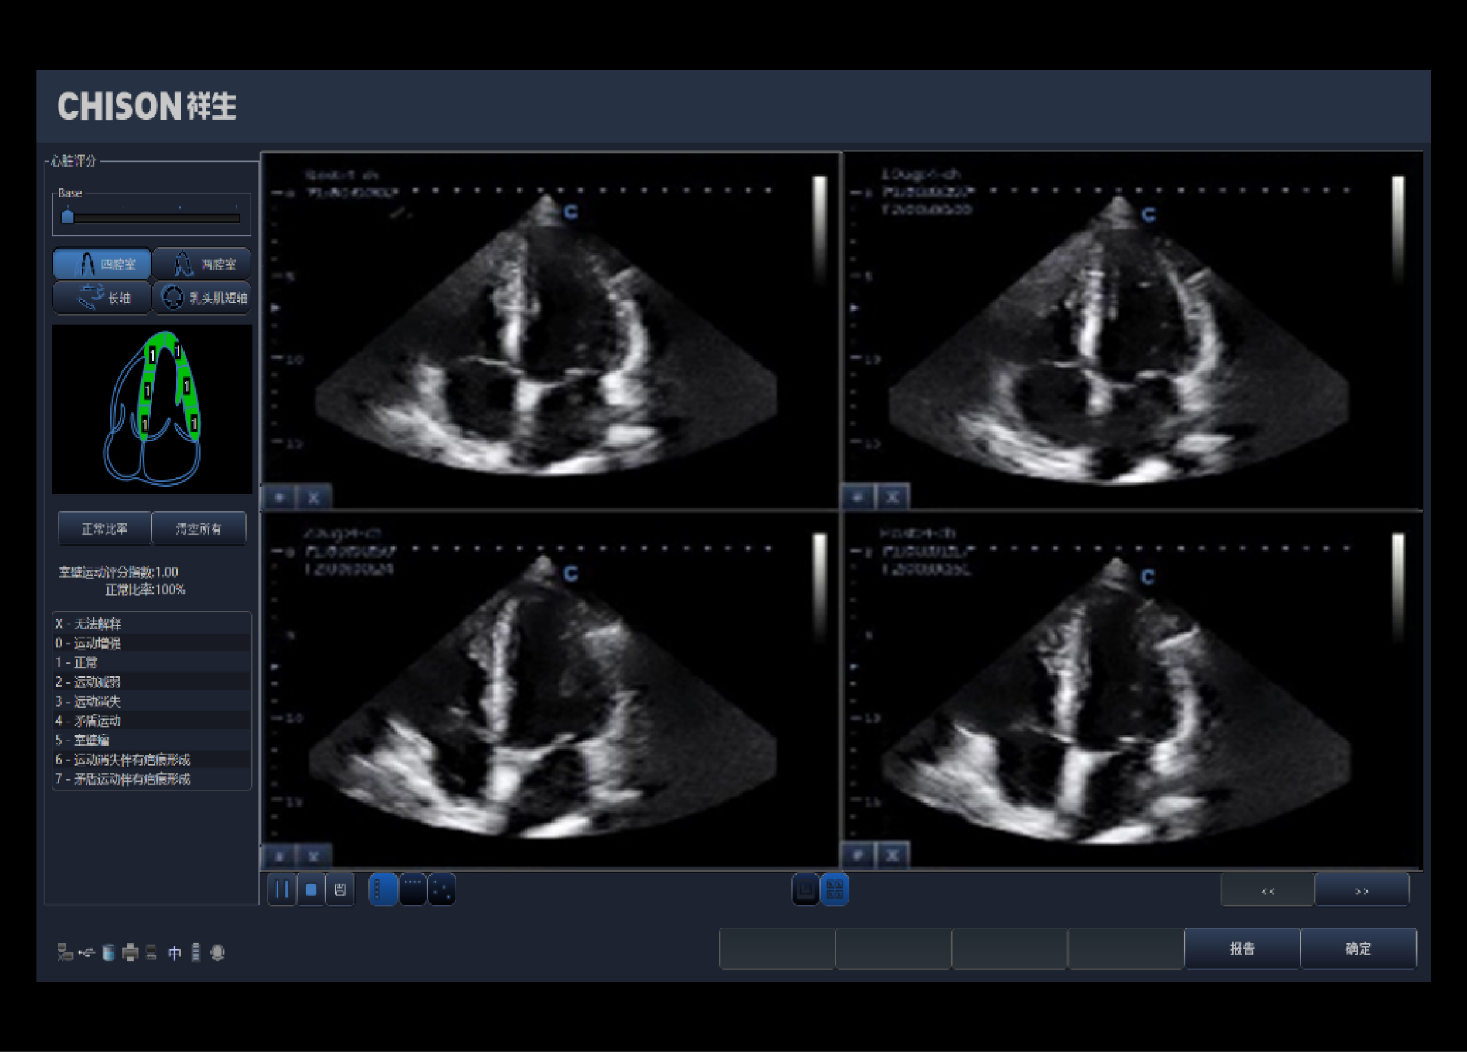The height and width of the screenshot is (1052, 1467).
Task: Pause the cine loop playback
Action: point(281,890)
